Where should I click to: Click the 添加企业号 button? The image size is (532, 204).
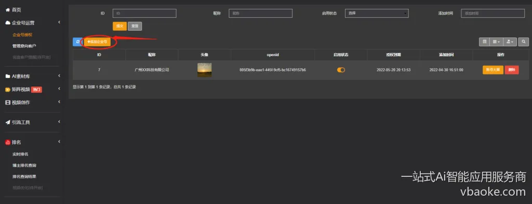[97, 42]
